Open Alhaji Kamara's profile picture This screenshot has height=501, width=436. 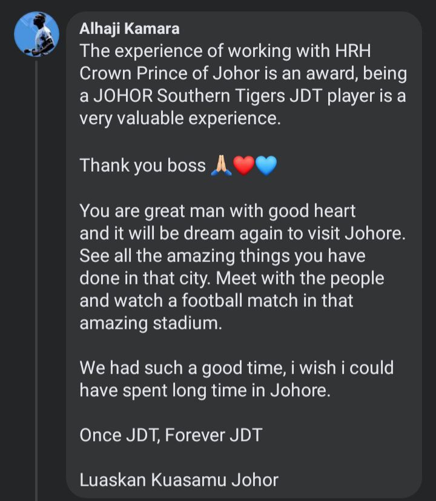click(x=36, y=34)
